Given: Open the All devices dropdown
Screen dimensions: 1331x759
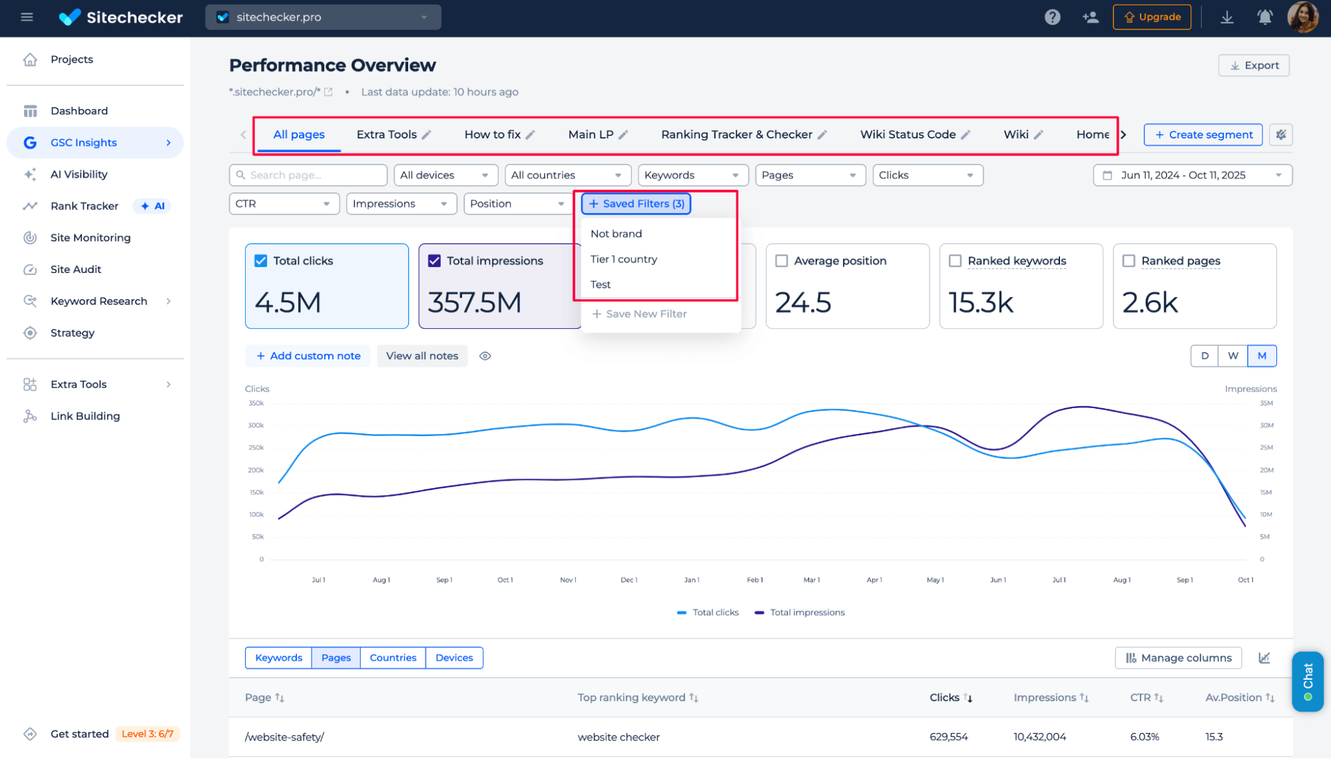Looking at the screenshot, I should 445,175.
